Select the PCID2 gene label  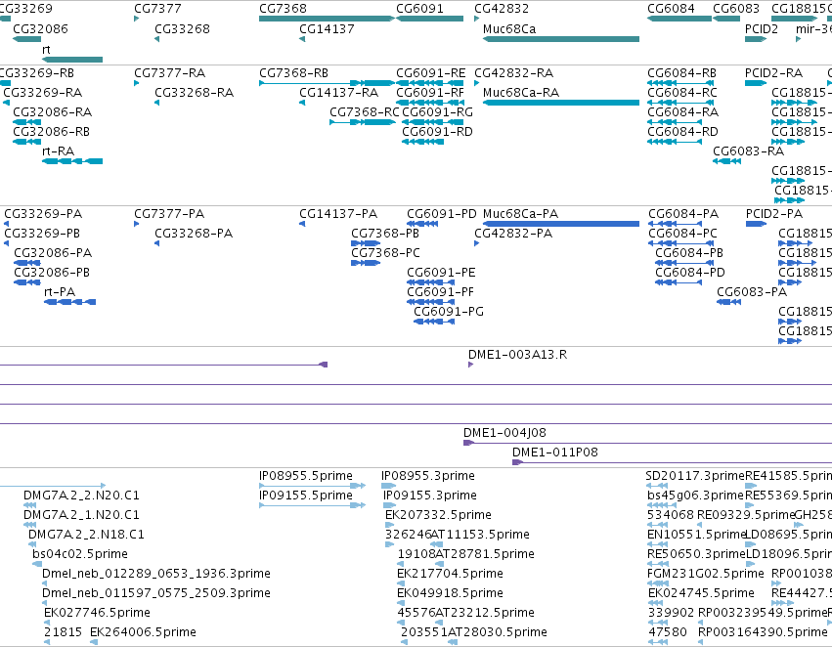click(x=761, y=28)
